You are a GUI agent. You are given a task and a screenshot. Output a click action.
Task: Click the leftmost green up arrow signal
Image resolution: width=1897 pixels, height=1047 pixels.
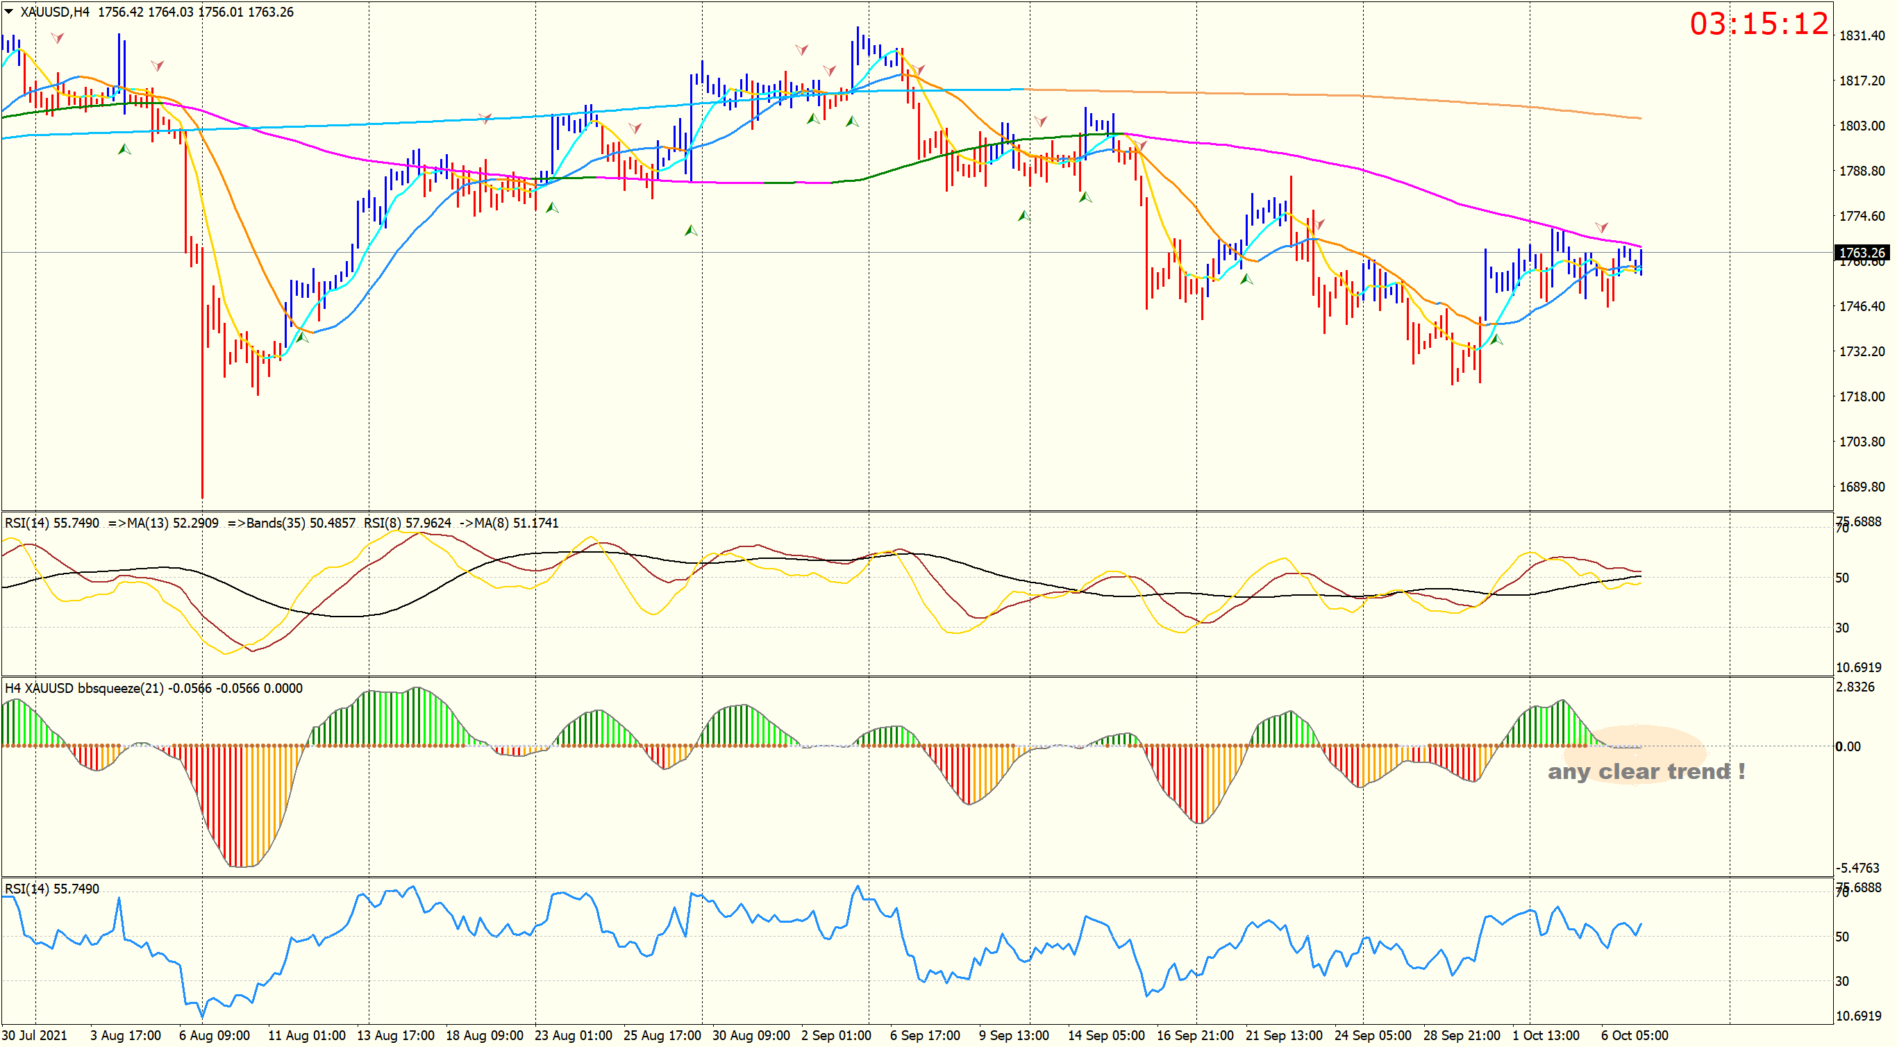(124, 149)
